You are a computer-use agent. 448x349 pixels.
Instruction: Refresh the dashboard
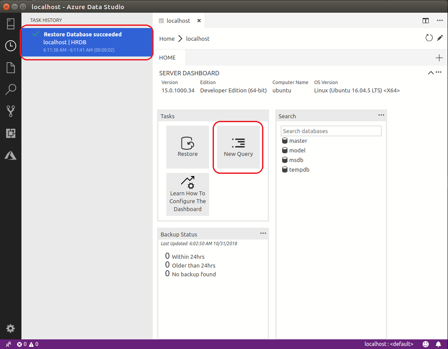tap(429, 38)
